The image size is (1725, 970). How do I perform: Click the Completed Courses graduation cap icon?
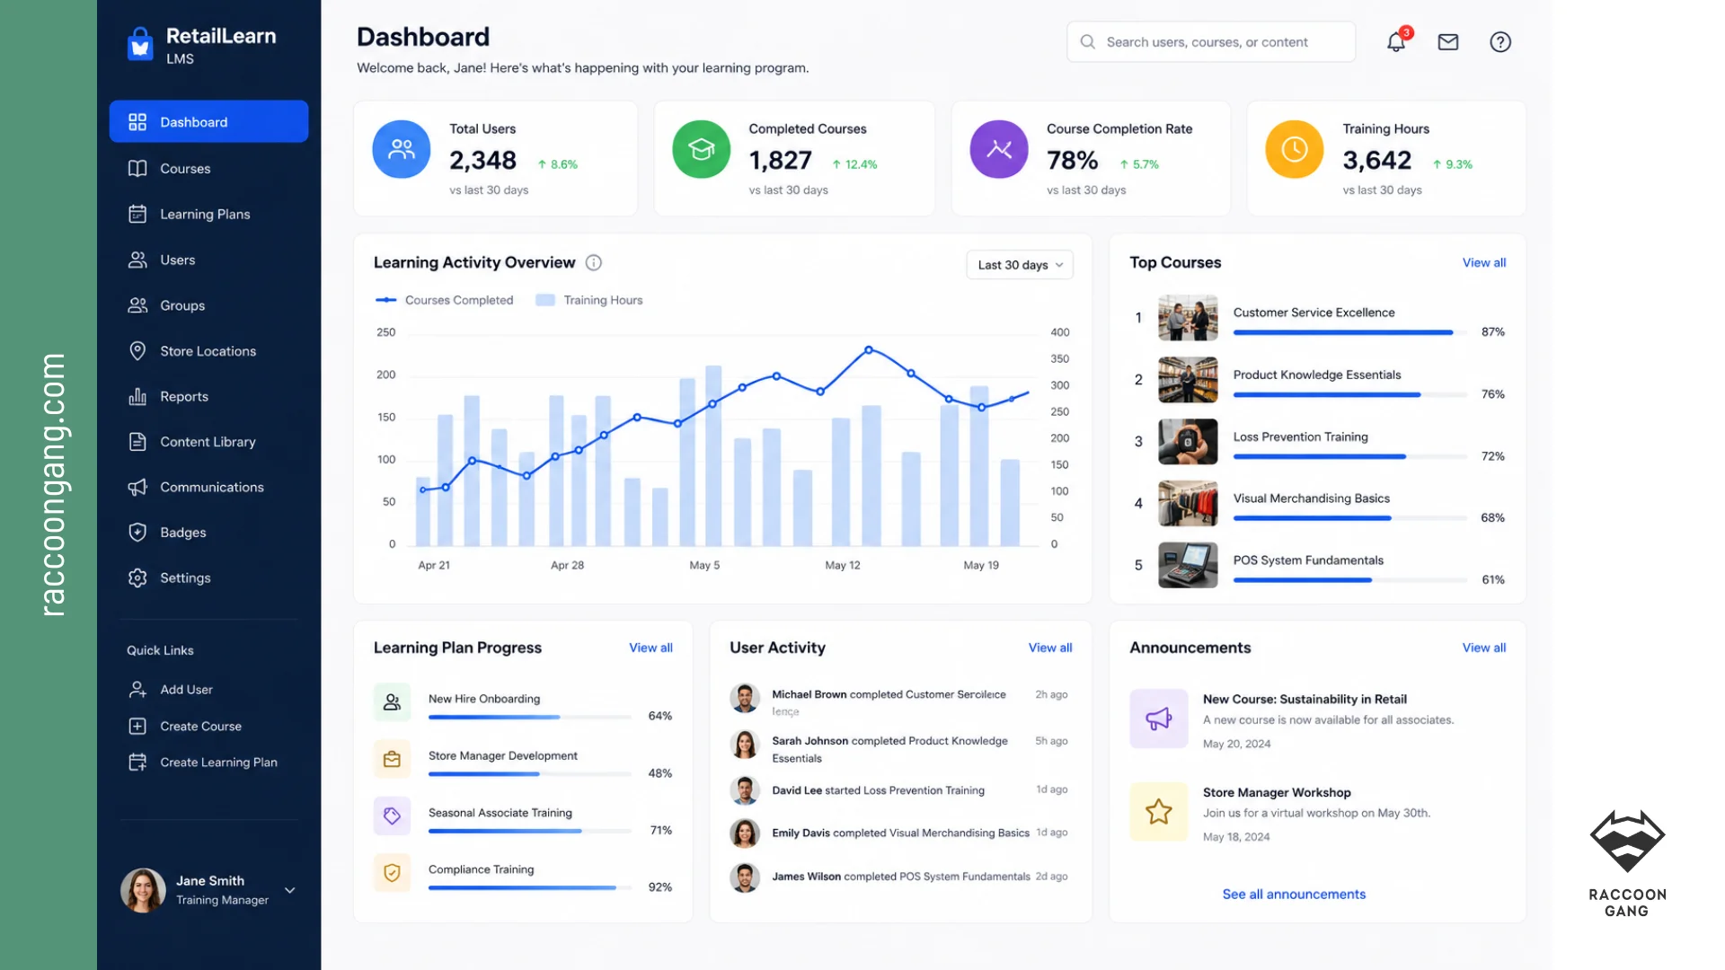(702, 149)
